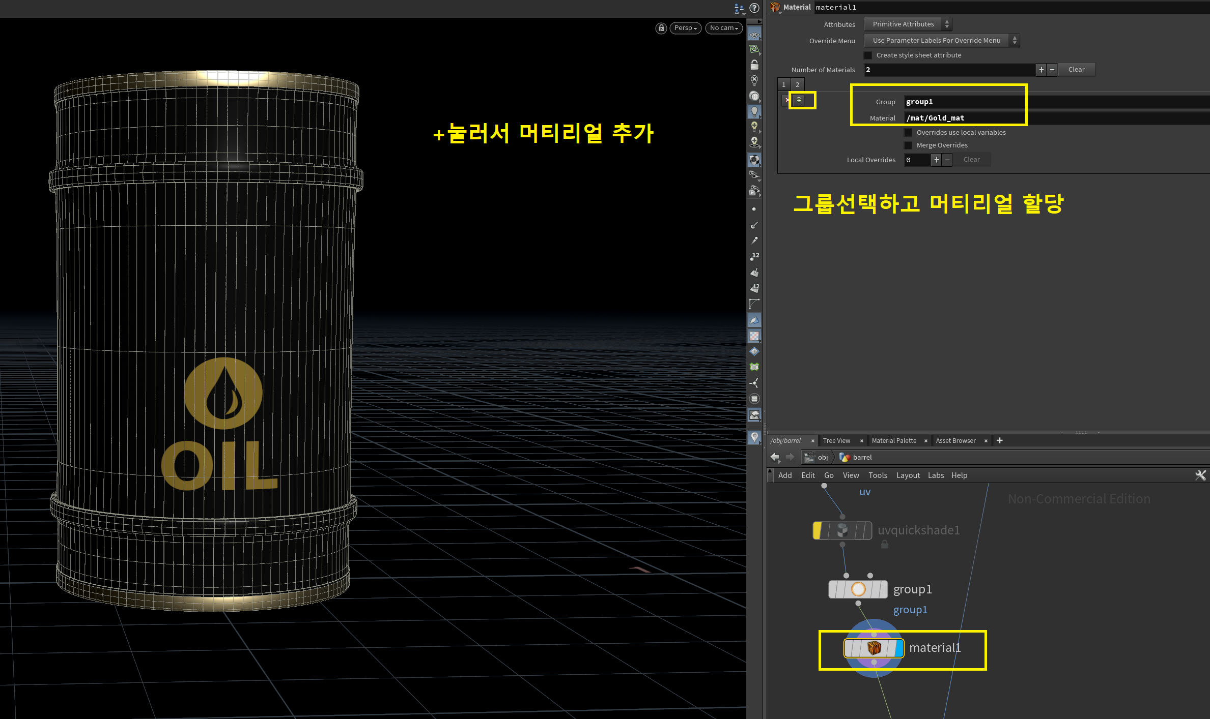Click the sunglasses hide geometry icon
Screen dimensions: 1210x719
click(754, 175)
